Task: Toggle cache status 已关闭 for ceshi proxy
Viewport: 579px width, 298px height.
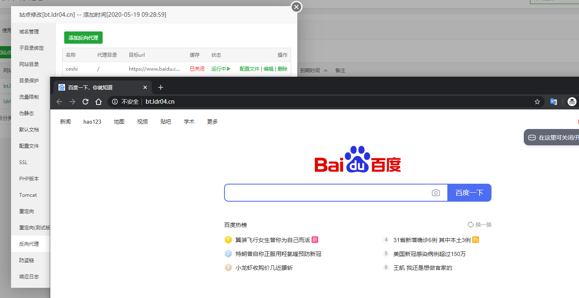Action: pos(197,69)
